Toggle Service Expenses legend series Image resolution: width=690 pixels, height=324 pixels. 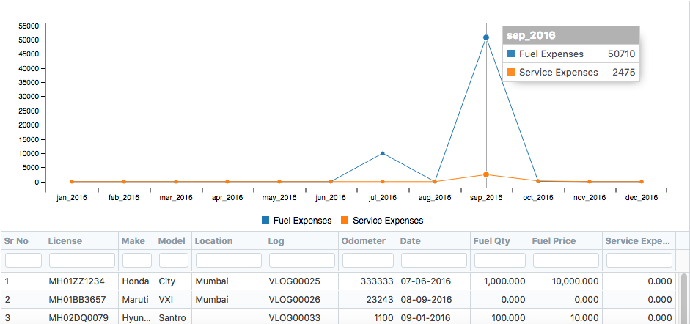(x=387, y=220)
